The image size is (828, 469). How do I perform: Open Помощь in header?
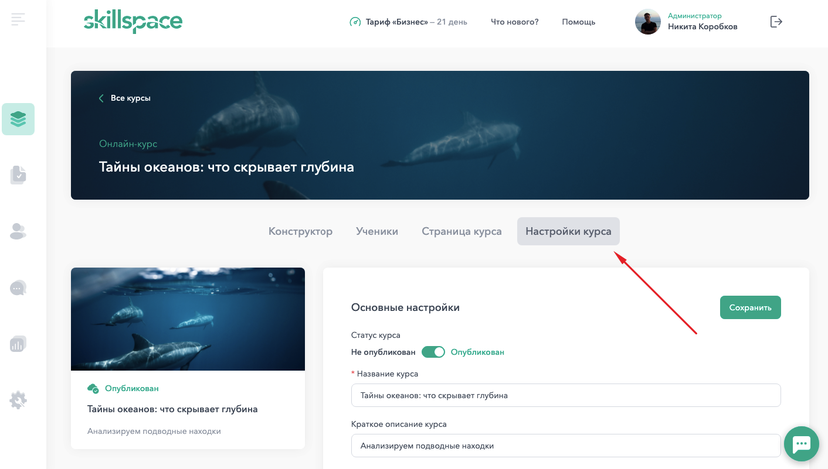click(579, 22)
